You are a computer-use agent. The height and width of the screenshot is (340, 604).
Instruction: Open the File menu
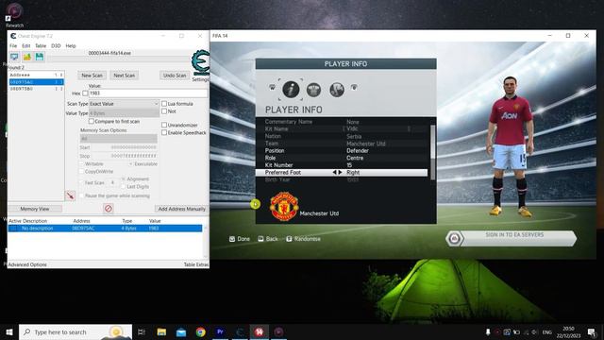[13, 46]
